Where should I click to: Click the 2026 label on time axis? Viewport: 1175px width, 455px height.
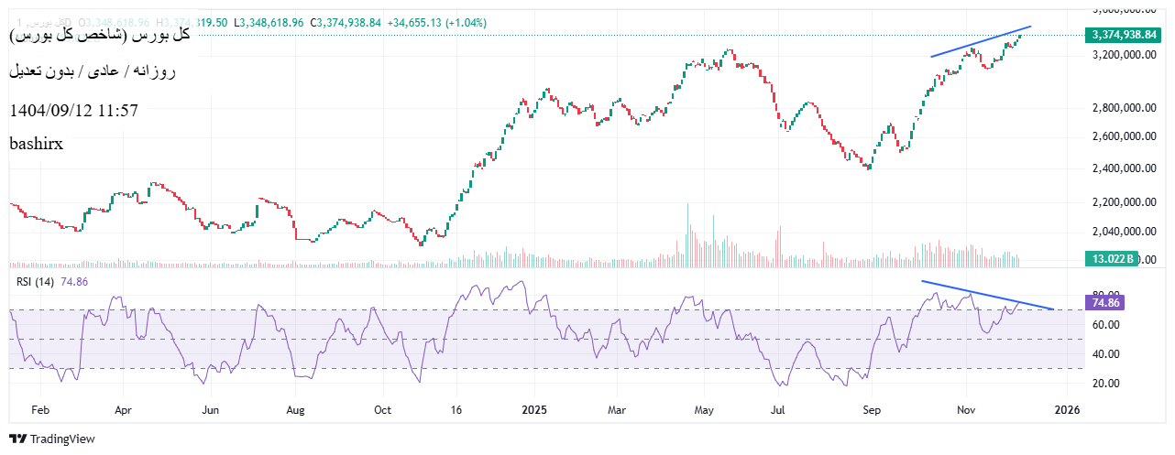coord(1066,411)
